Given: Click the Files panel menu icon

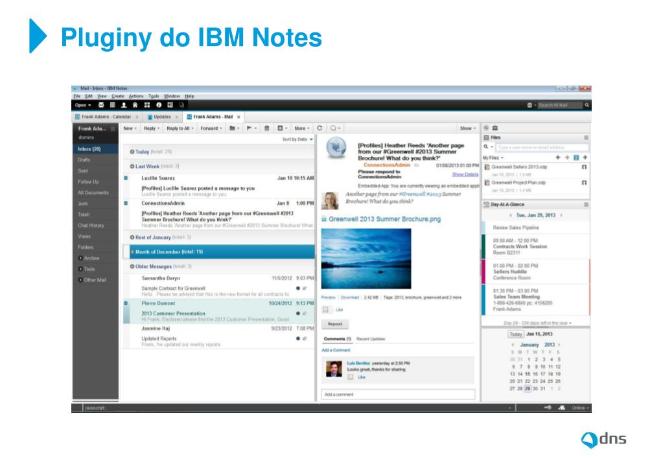Looking at the screenshot, I should (586, 137).
